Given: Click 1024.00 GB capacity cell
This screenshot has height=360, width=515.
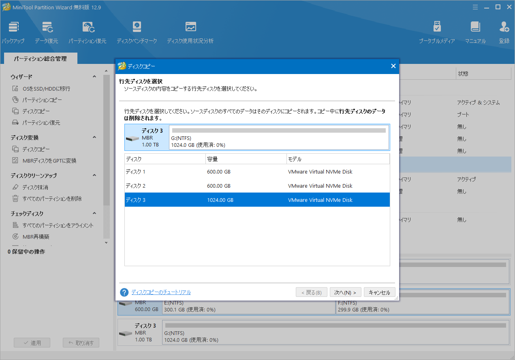Looking at the screenshot, I should point(220,200).
